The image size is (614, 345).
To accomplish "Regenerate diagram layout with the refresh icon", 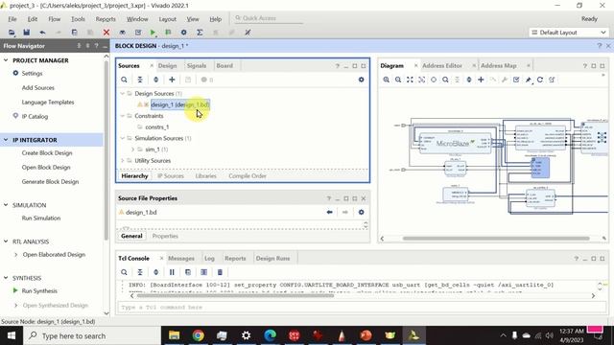I will tap(540, 80).
